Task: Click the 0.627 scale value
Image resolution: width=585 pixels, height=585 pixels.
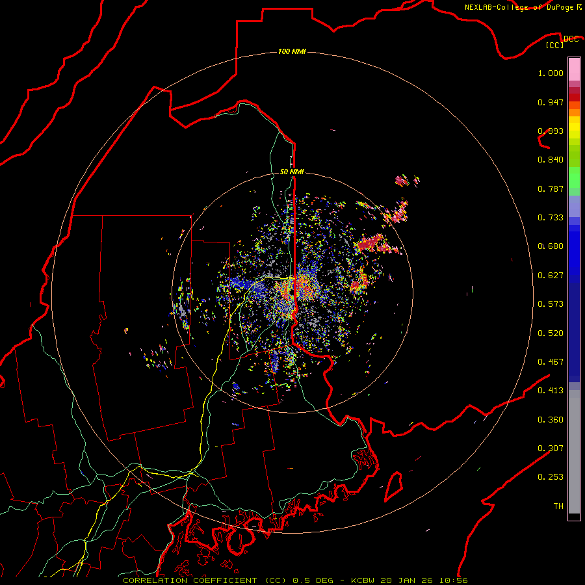Action: pos(551,276)
